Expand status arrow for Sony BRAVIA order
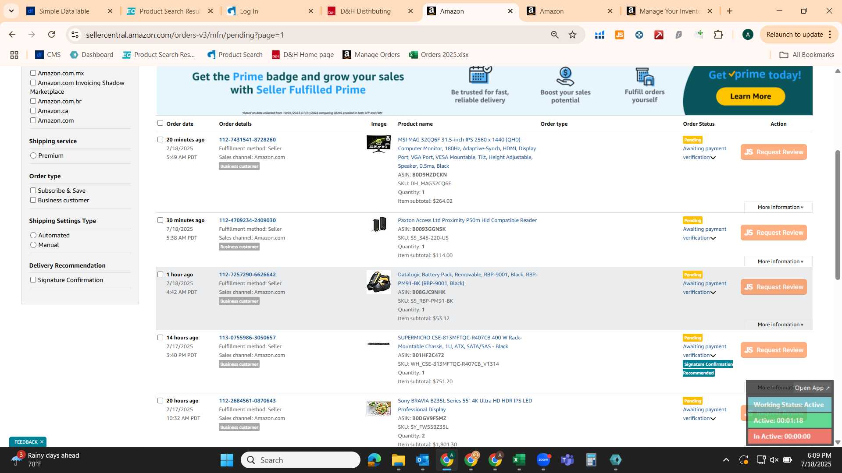Image resolution: width=842 pixels, height=473 pixels. click(713, 419)
